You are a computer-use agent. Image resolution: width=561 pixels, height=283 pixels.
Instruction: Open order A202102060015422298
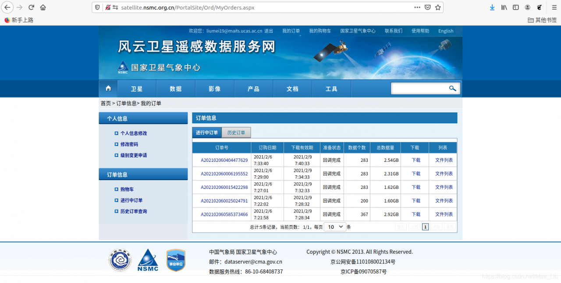click(224, 187)
